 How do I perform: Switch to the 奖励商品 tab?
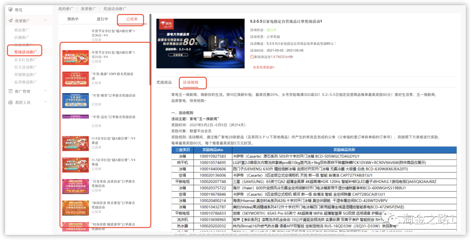[x=164, y=82]
